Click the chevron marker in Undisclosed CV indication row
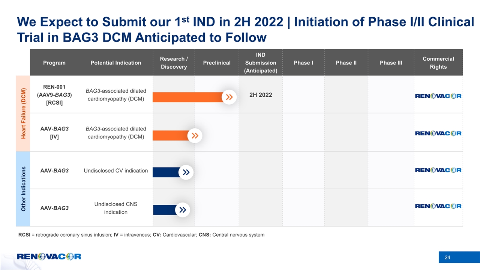Screen dimensions: 480x270 [186, 172]
